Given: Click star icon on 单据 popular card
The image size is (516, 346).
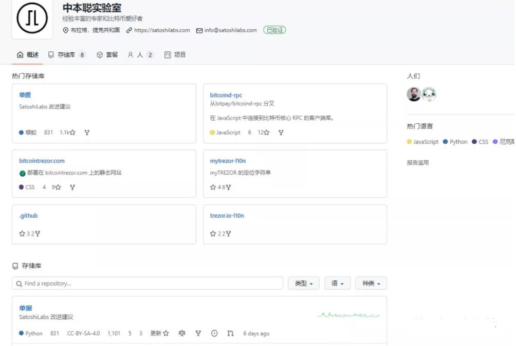Looking at the screenshot, I should pos(72,132).
